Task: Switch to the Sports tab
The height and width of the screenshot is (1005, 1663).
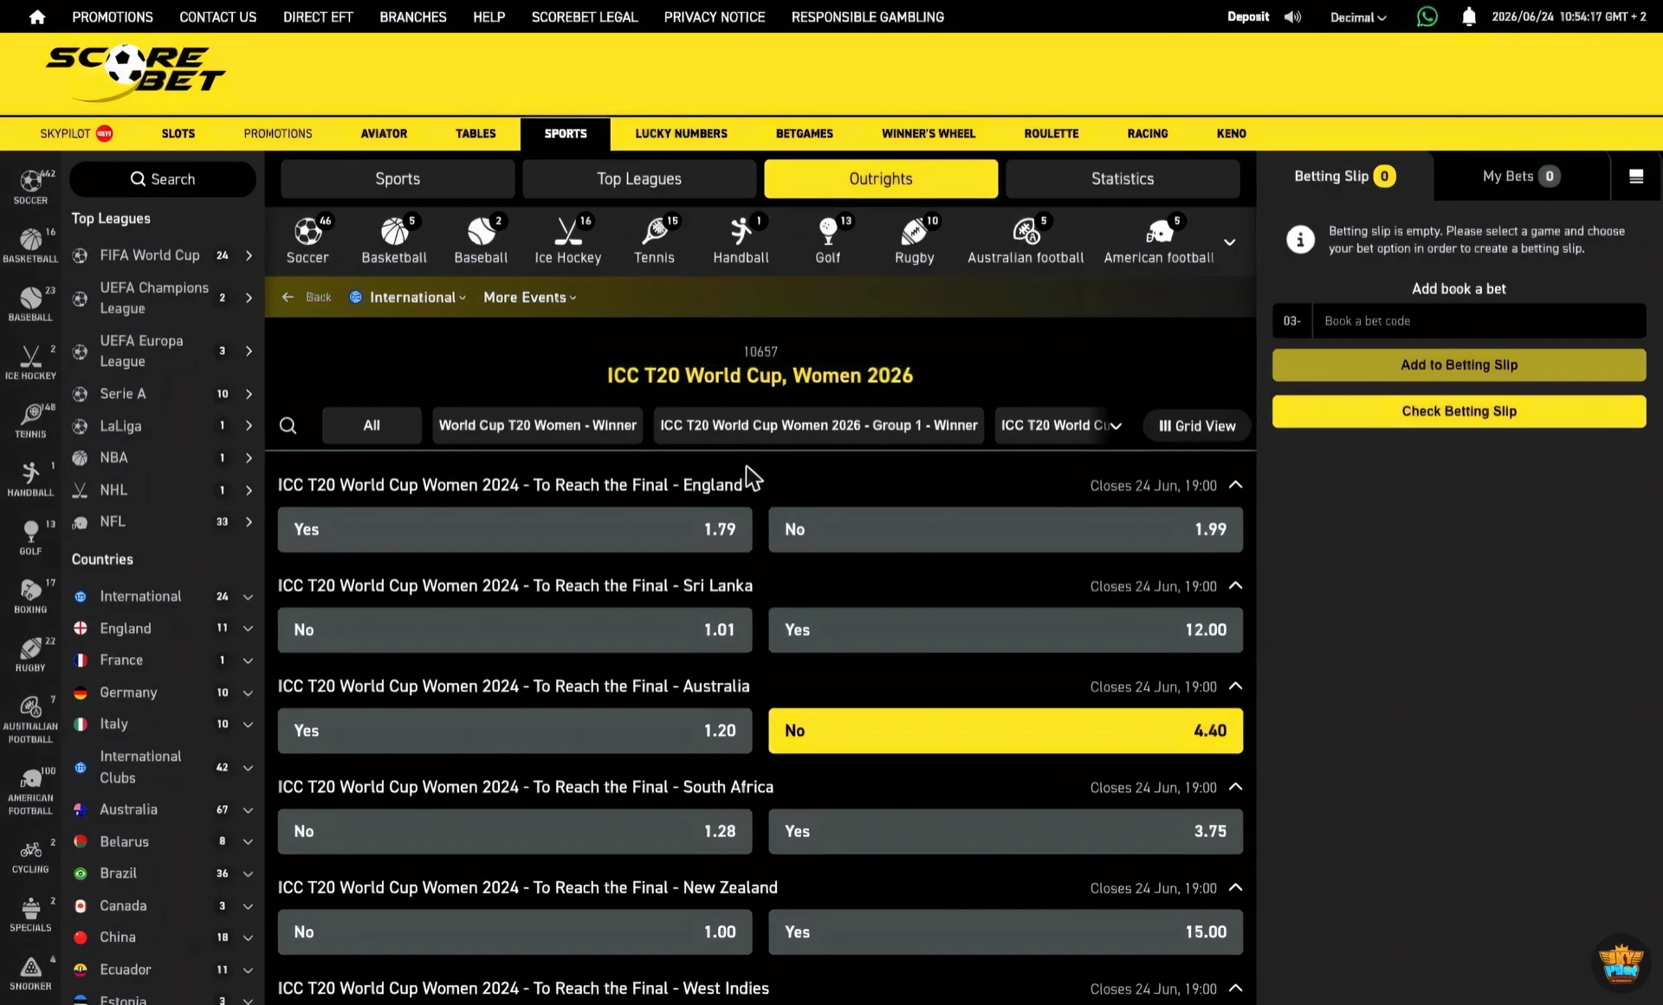Action: click(x=398, y=179)
